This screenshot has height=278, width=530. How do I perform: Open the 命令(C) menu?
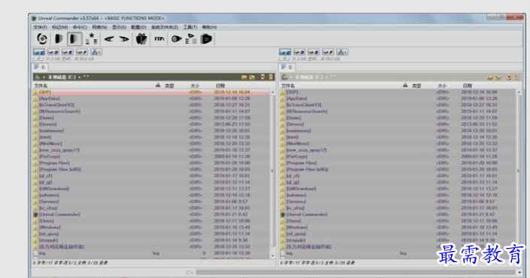[x=80, y=27]
